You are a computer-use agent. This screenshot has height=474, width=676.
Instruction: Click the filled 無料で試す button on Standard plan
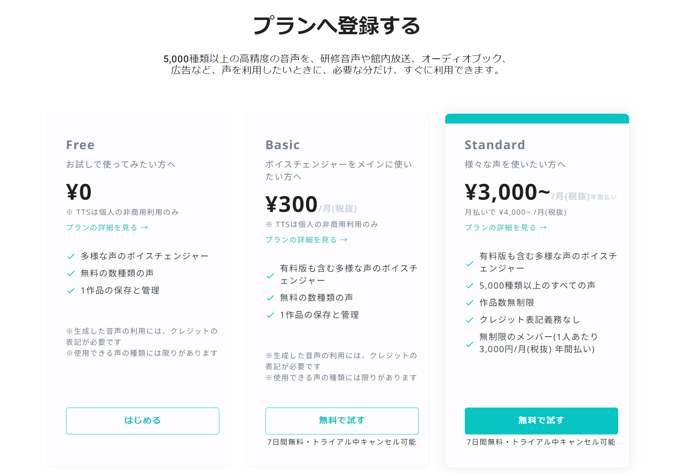point(541,421)
